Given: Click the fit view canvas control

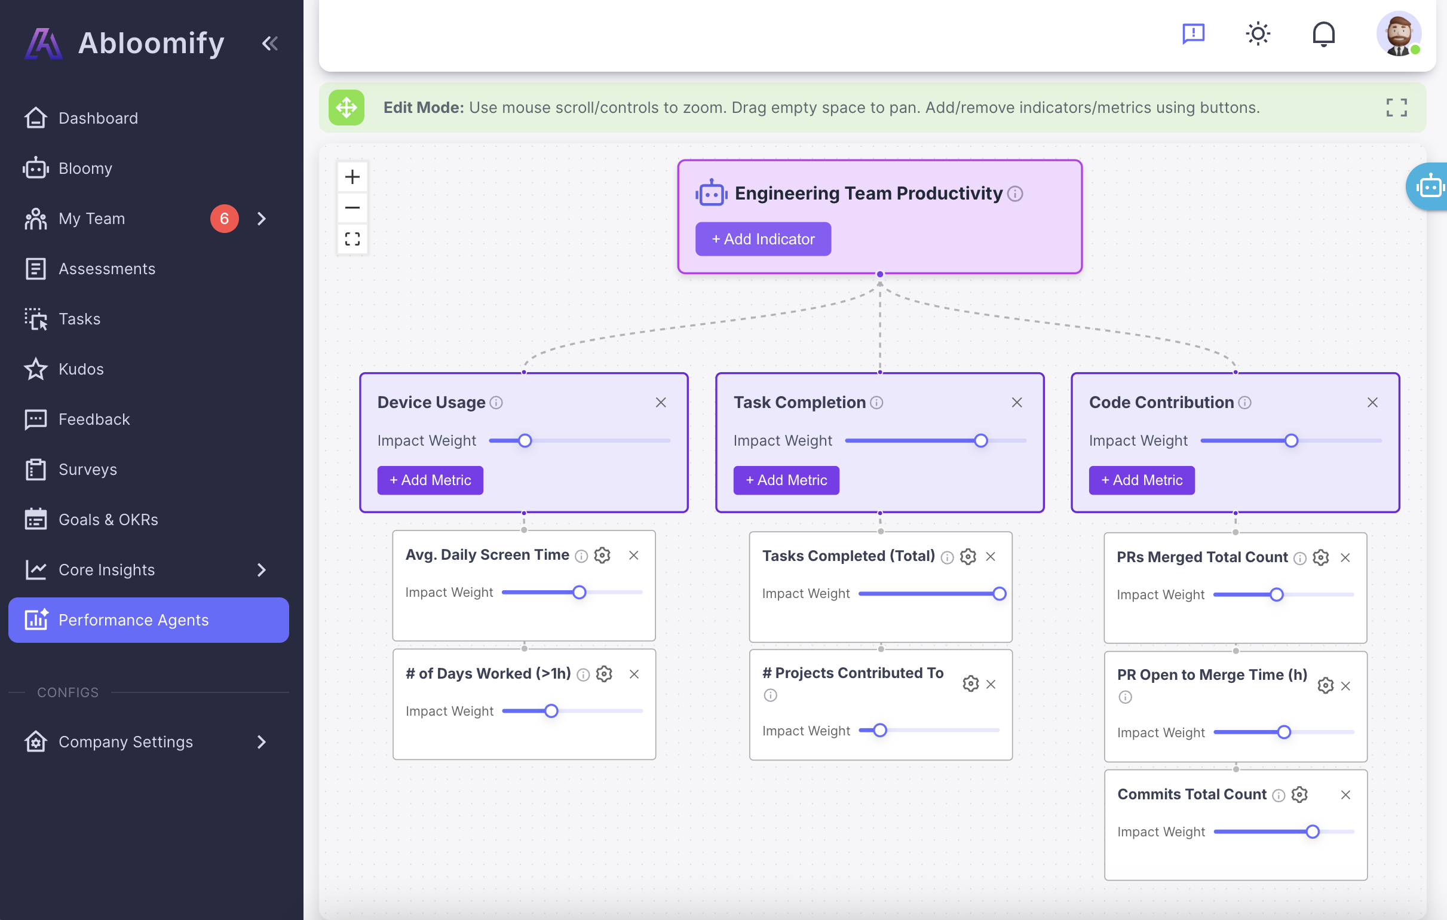Looking at the screenshot, I should tap(352, 239).
